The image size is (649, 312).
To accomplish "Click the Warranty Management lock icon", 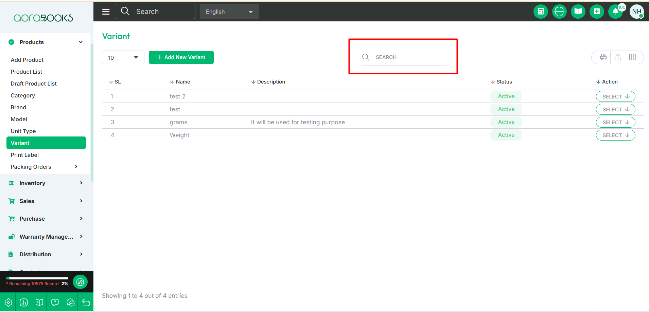I will coord(12,237).
